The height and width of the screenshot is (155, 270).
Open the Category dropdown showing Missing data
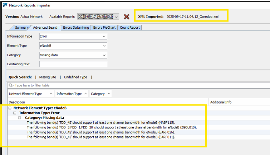pos(104,55)
